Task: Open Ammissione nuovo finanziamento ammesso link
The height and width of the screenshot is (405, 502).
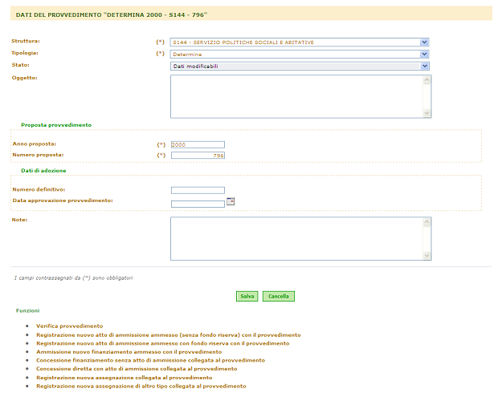Action: click(129, 352)
